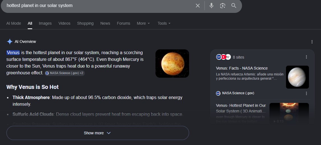Click the NASA Science (.gov) source label
The image size is (321, 145).
238,93
